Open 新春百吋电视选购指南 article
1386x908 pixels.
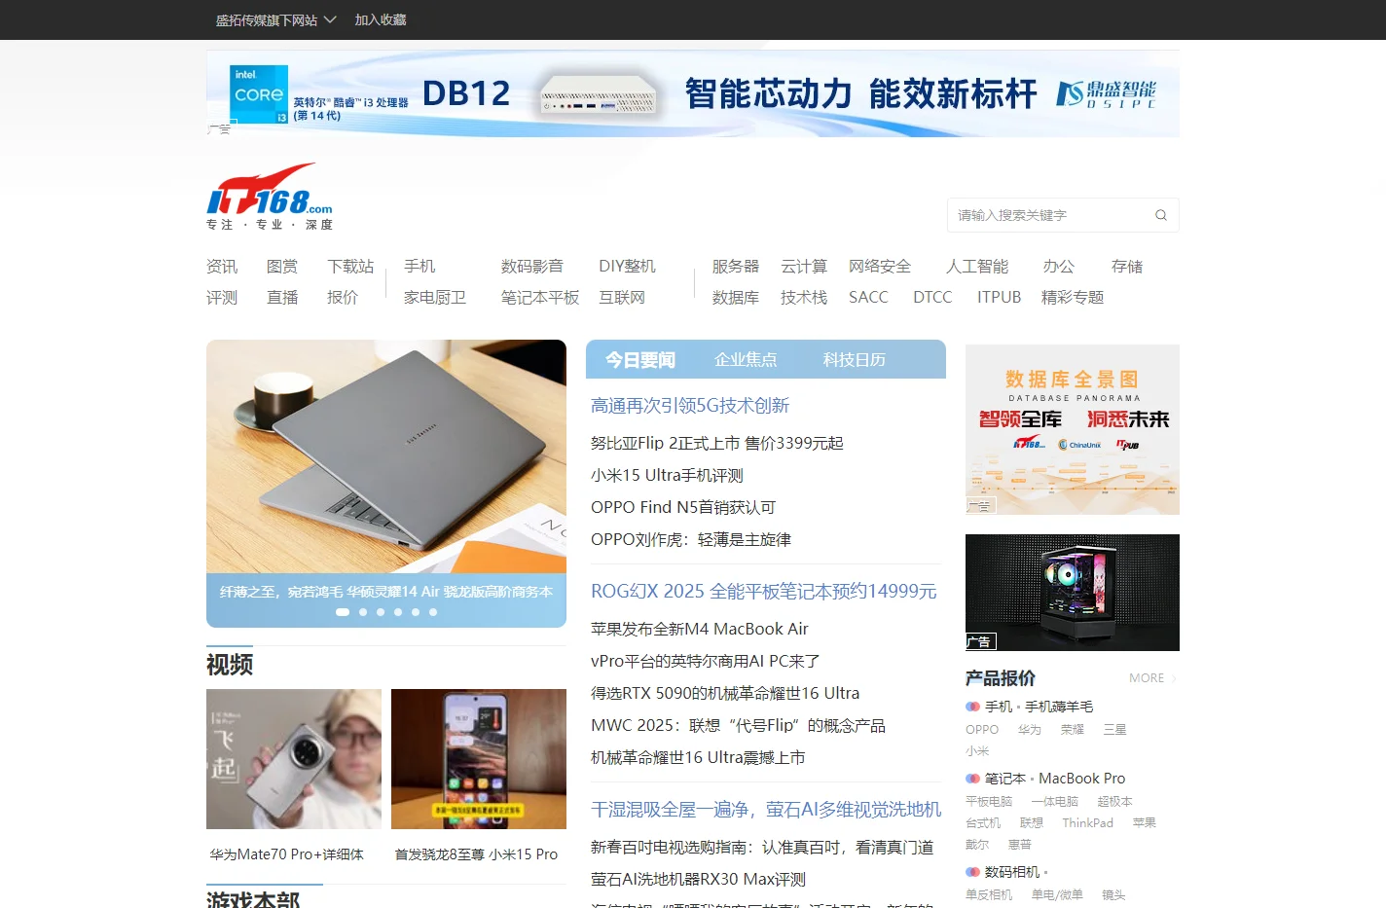point(762,847)
